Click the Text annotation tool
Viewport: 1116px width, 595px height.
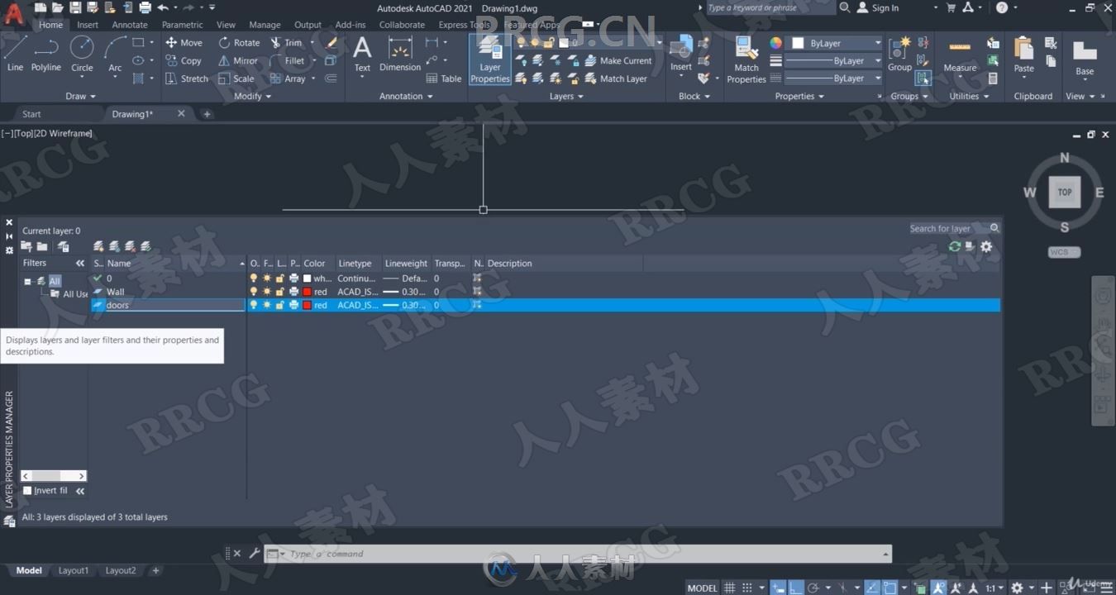click(x=362, y=55)
